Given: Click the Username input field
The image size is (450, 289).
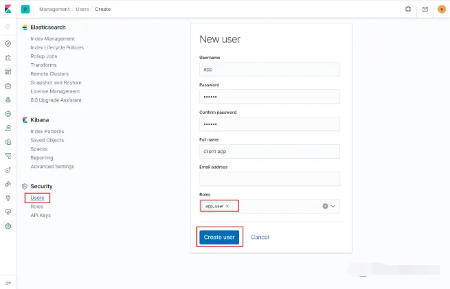Looking at the screenshot, I should 269,69.
